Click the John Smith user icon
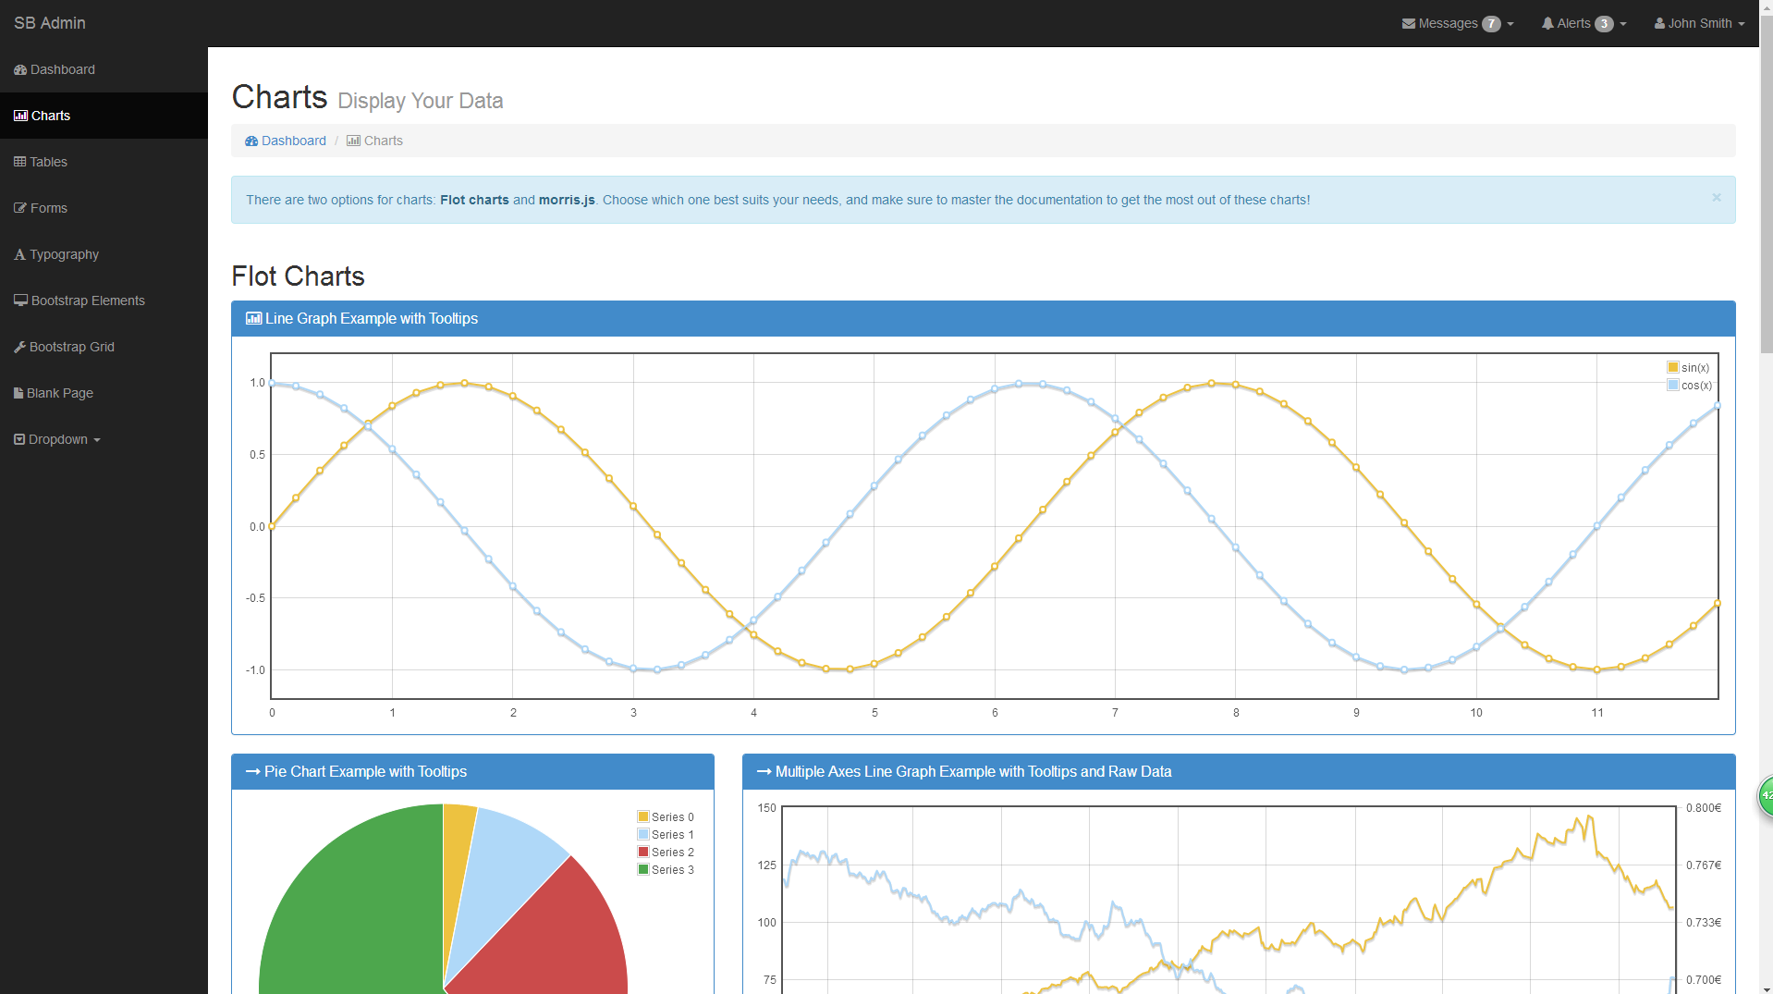 [x=1659, y=23]
